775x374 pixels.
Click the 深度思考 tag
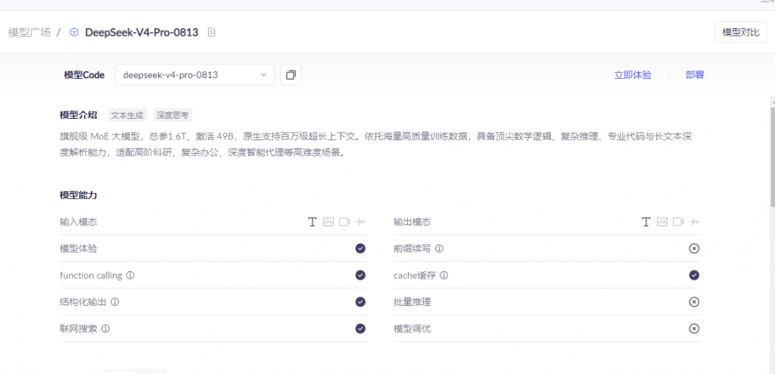coord(173,115)
